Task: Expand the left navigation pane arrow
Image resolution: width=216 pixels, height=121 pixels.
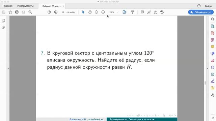Action: coord(8,69)
